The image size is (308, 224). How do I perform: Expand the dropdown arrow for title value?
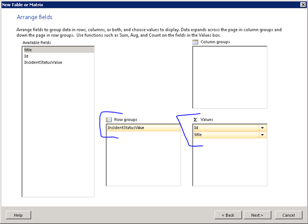pos(263,135)
